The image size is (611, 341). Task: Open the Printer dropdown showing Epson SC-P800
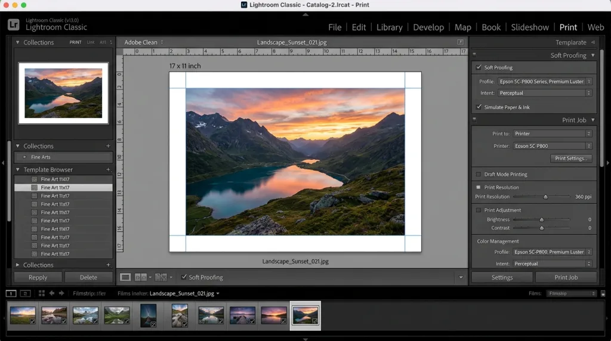coord(552,146)
